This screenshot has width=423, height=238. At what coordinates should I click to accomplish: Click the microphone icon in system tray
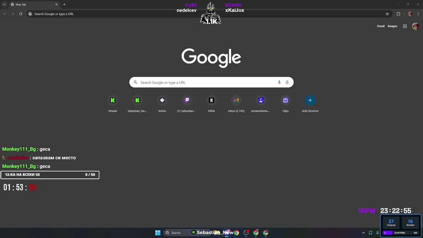click(x=377, y=233)
